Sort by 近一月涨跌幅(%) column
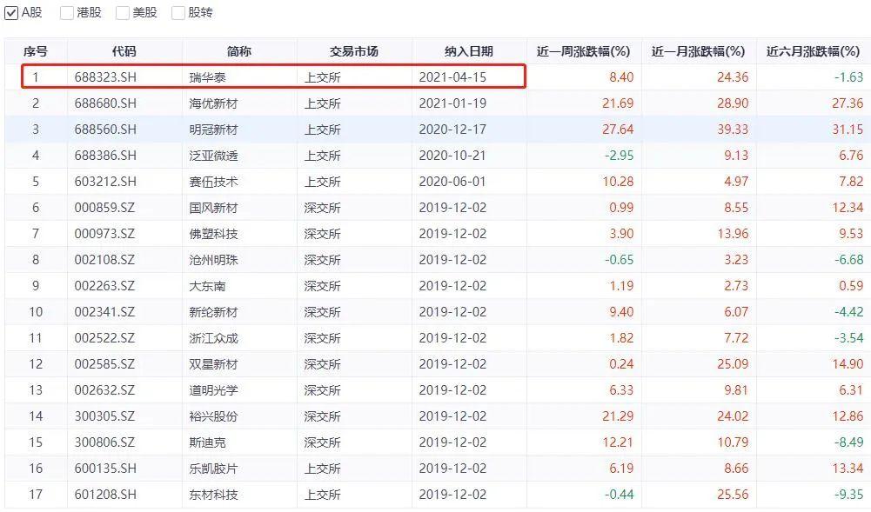Viewport: 871px width, 512px height. coord(698,51)
